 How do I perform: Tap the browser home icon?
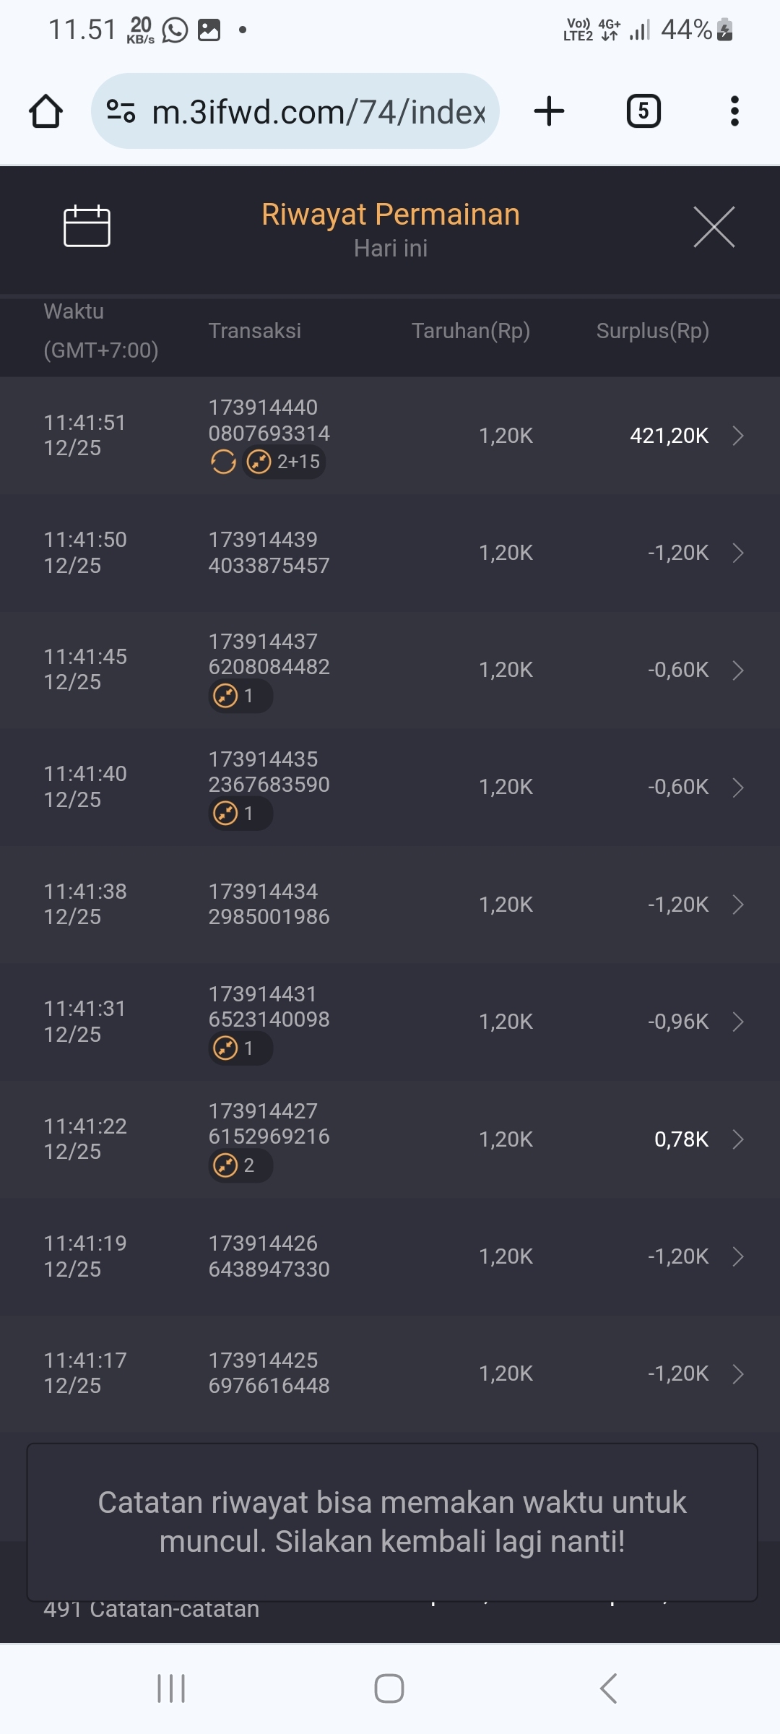(x=46, y=111)
